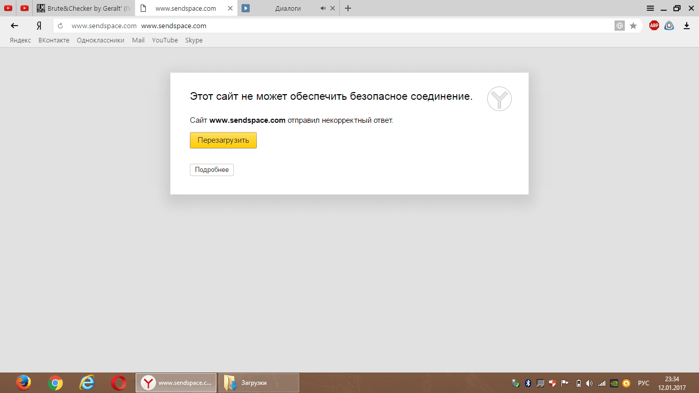Switch input language via РУС indicator
Image resolution: width=699 pixels, height=393 pixels.
(x=644, y=383)
